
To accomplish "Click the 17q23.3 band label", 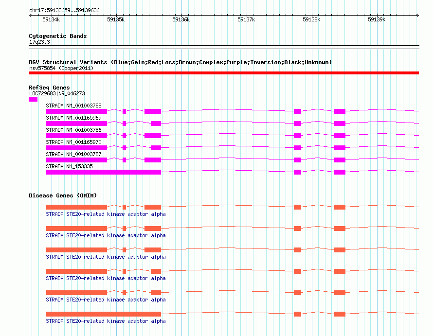I will pos(39,42).
